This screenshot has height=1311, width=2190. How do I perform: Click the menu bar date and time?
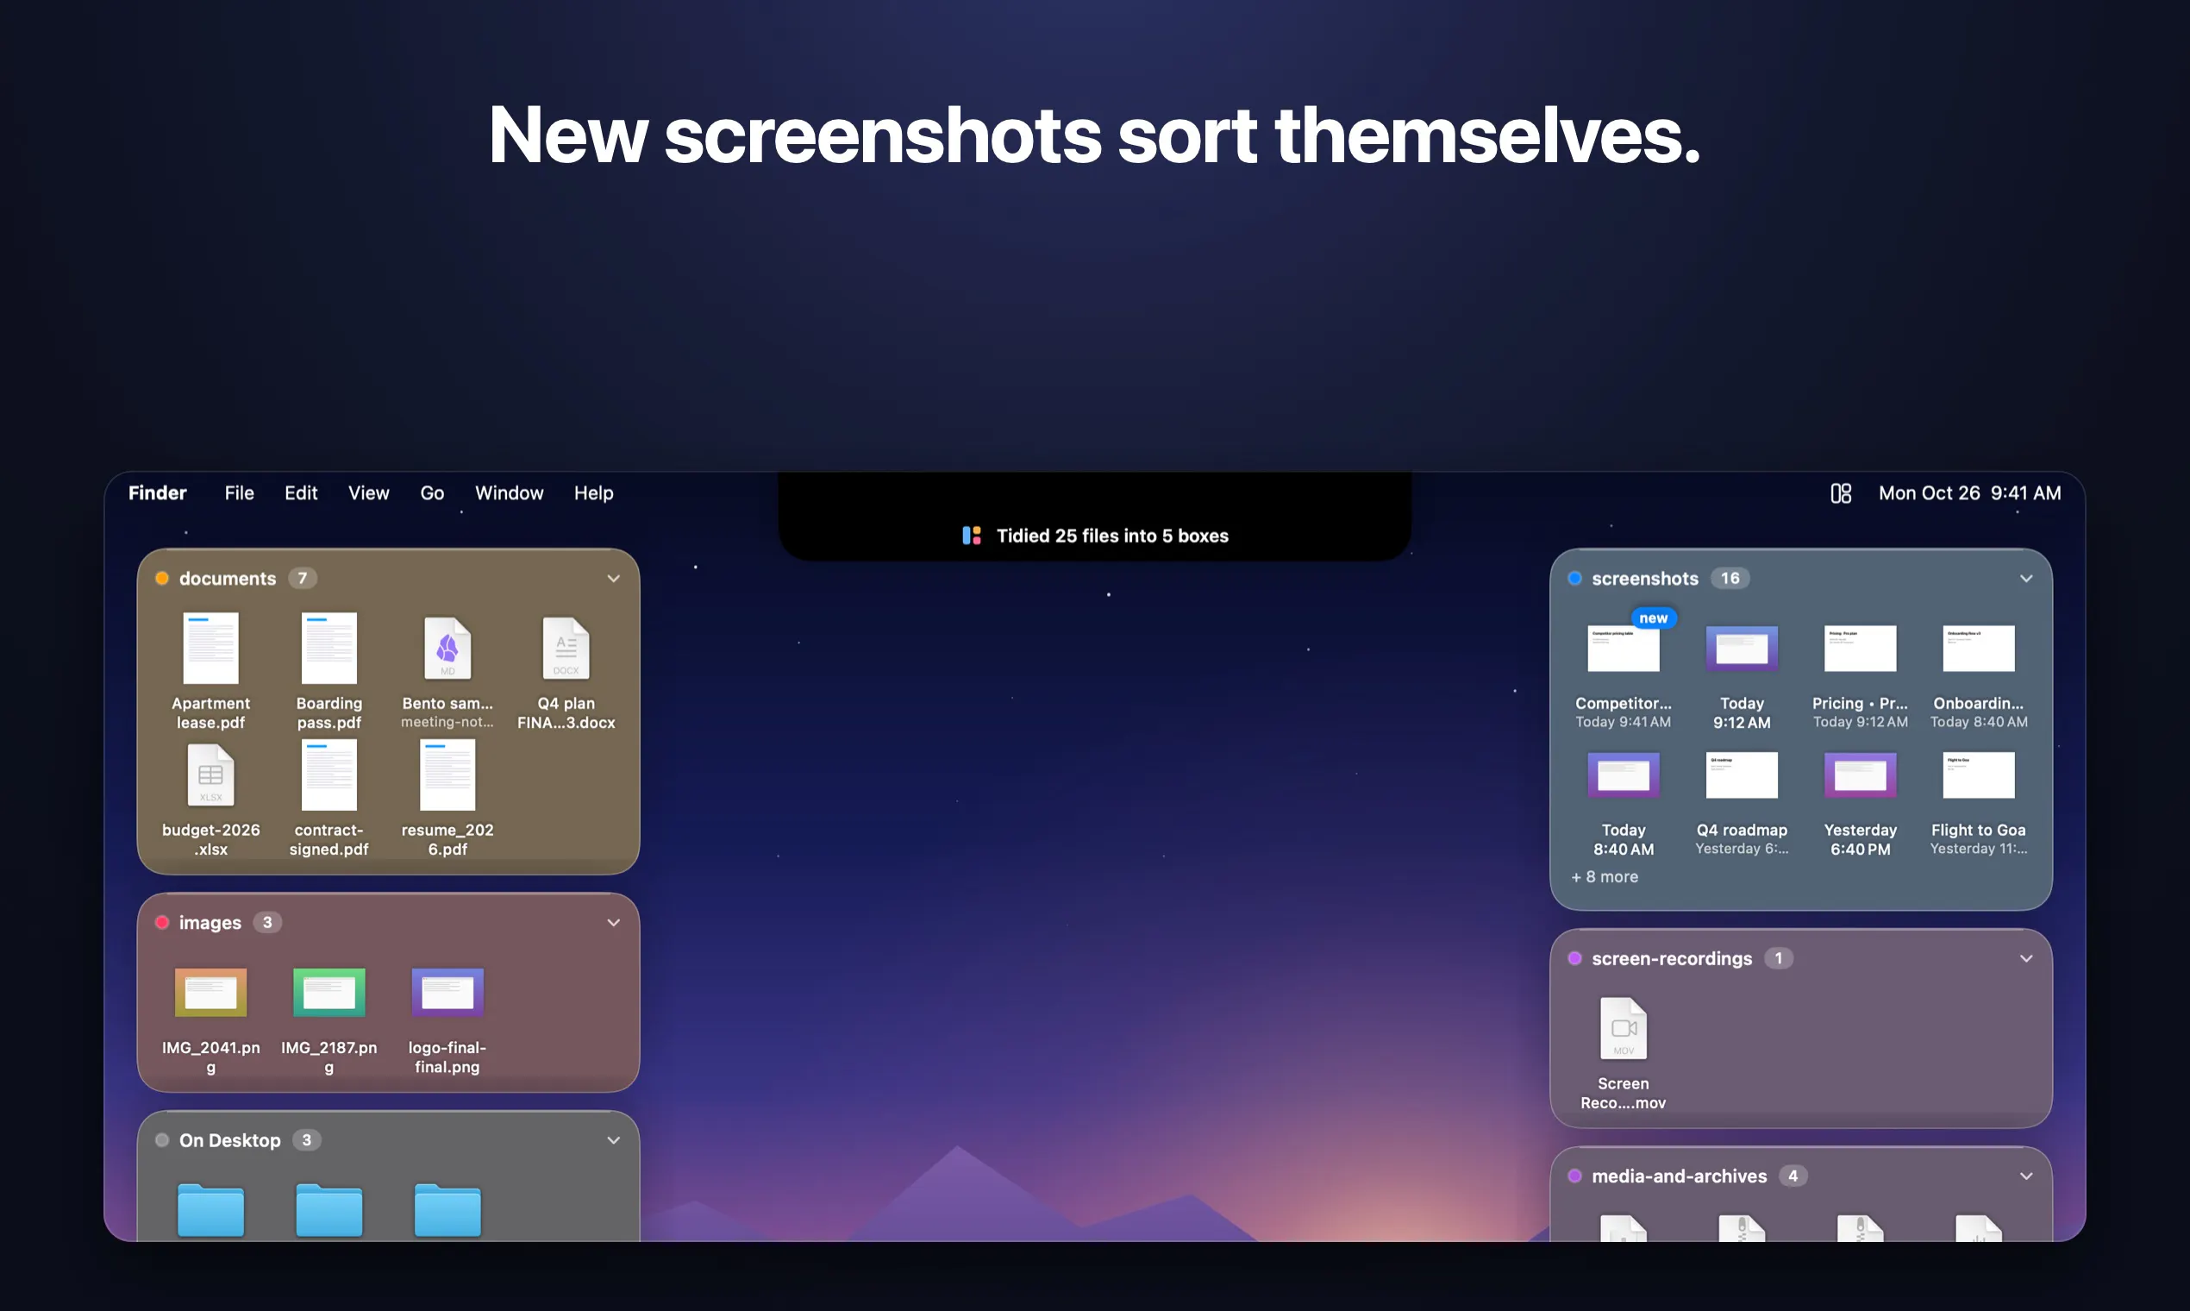pyautogui.click(x=1969, y=493)
